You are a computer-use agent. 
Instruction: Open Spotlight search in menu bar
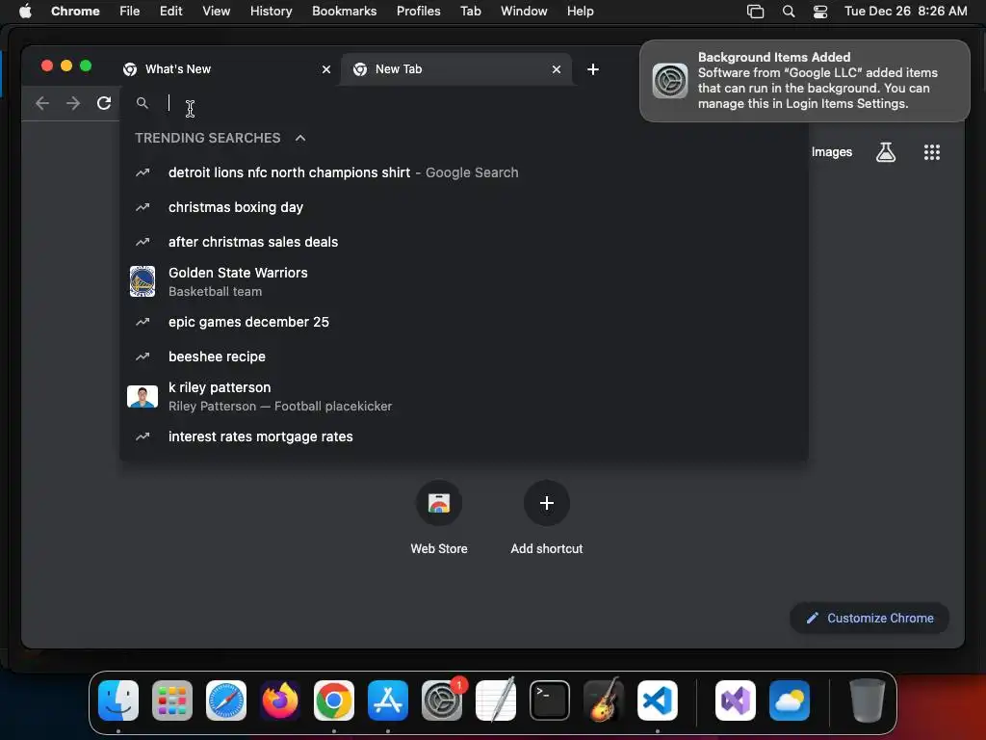pos(788,12)
